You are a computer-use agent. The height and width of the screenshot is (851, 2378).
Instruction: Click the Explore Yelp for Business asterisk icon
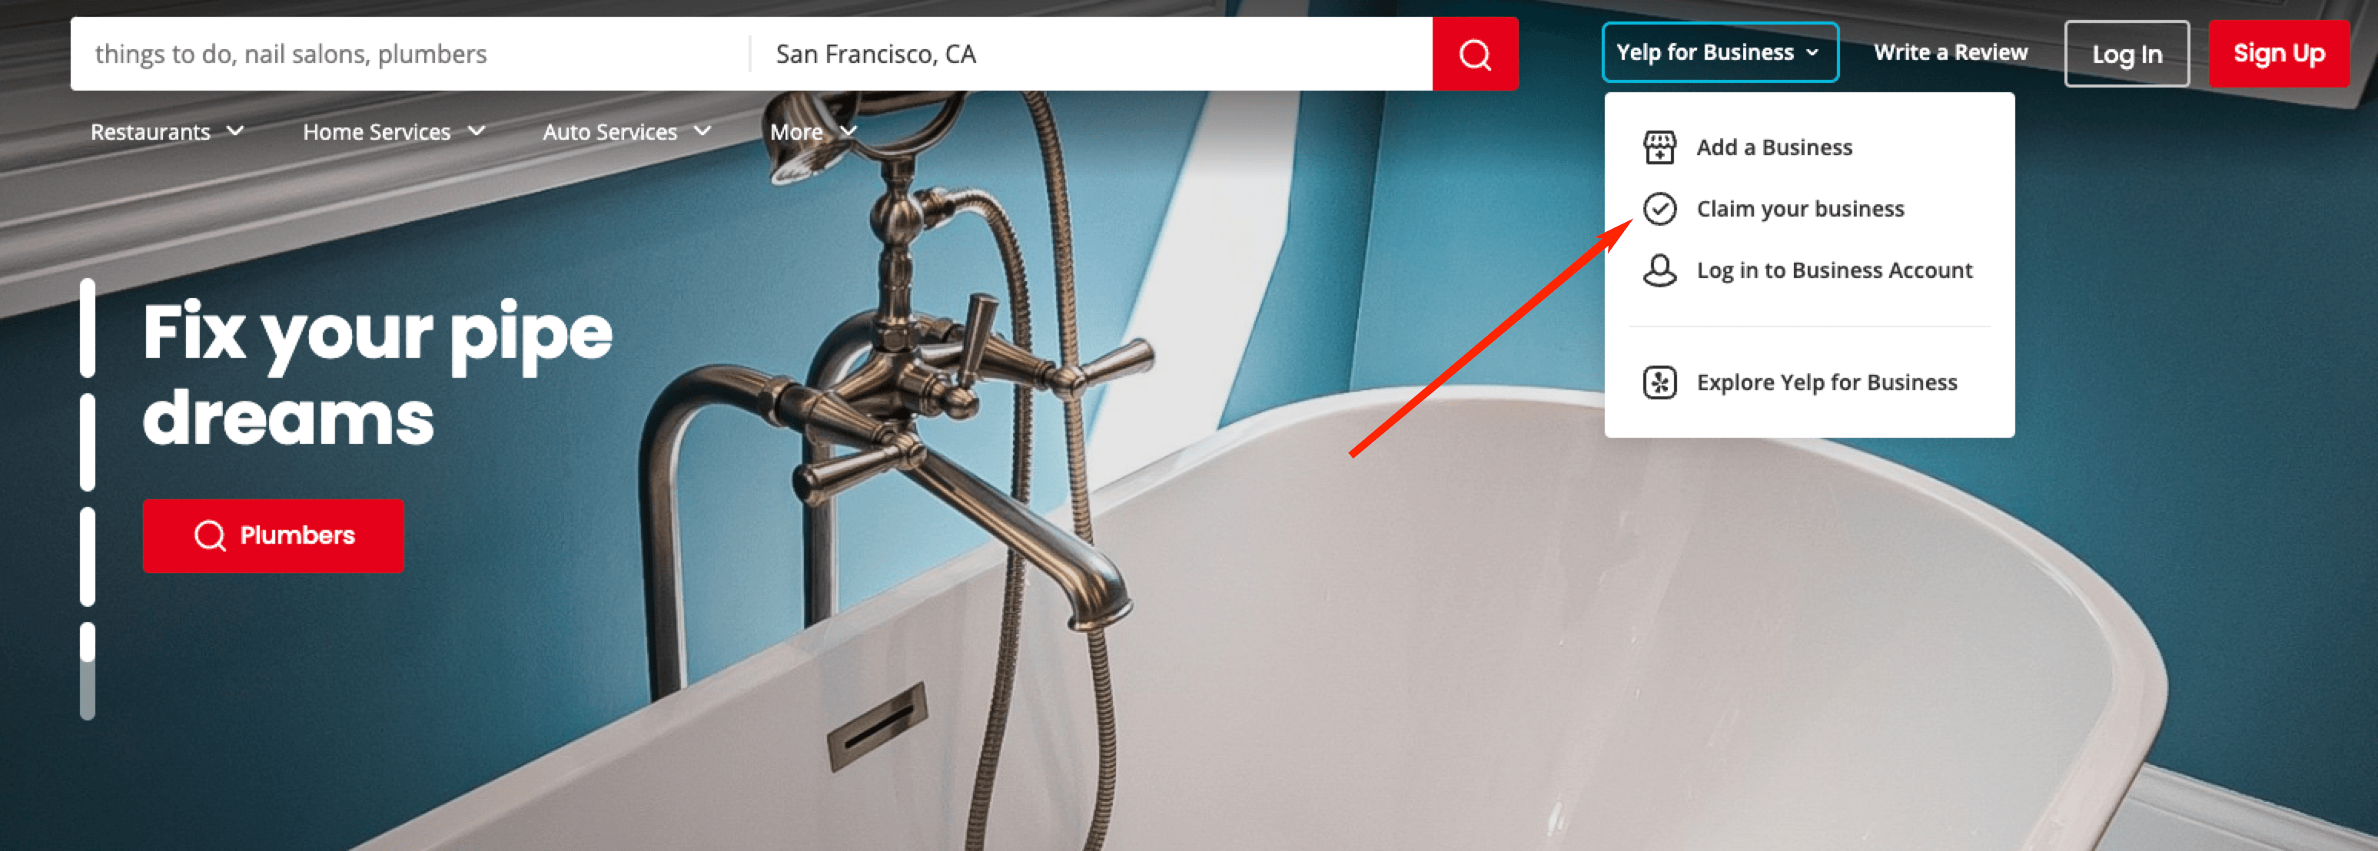[x=1658, y=383]
